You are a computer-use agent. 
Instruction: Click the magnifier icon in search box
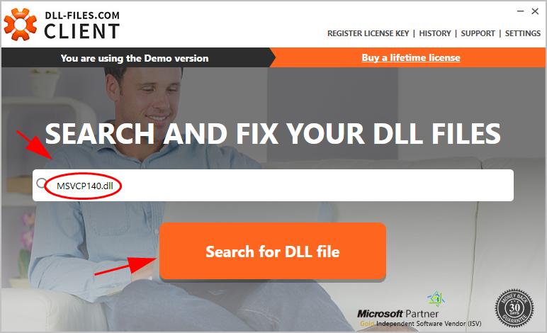click(x=42, y=183)
